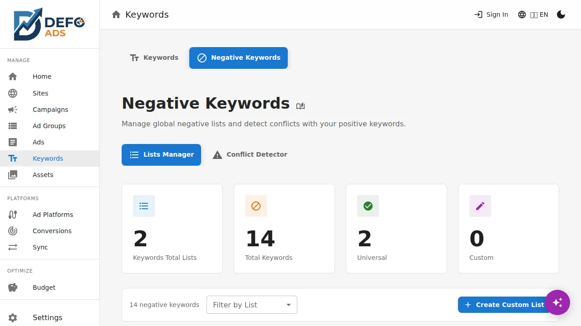Click the Campaigns megaphone icon

[13, 110]
